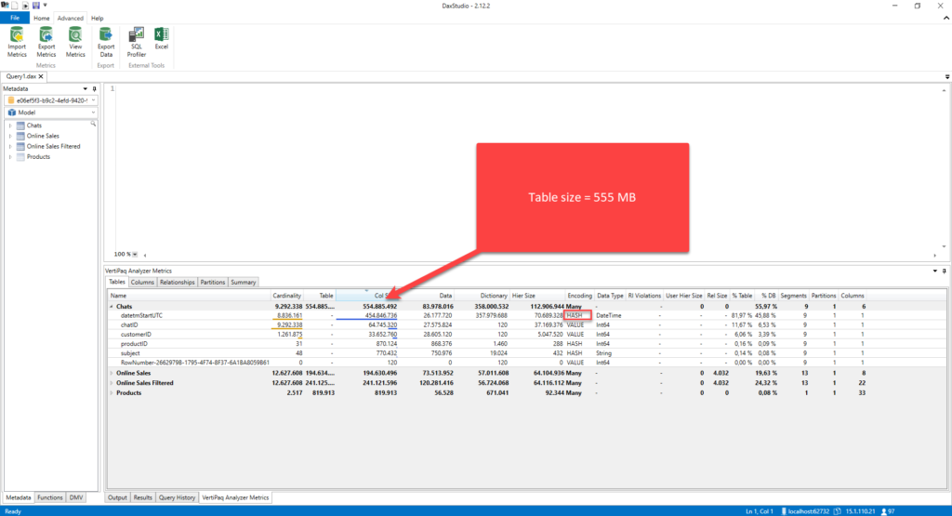The height and width of the screenshot is (516, 952).
Task: Click the user count icon in status bar
Action: click(x=884, y=511)
